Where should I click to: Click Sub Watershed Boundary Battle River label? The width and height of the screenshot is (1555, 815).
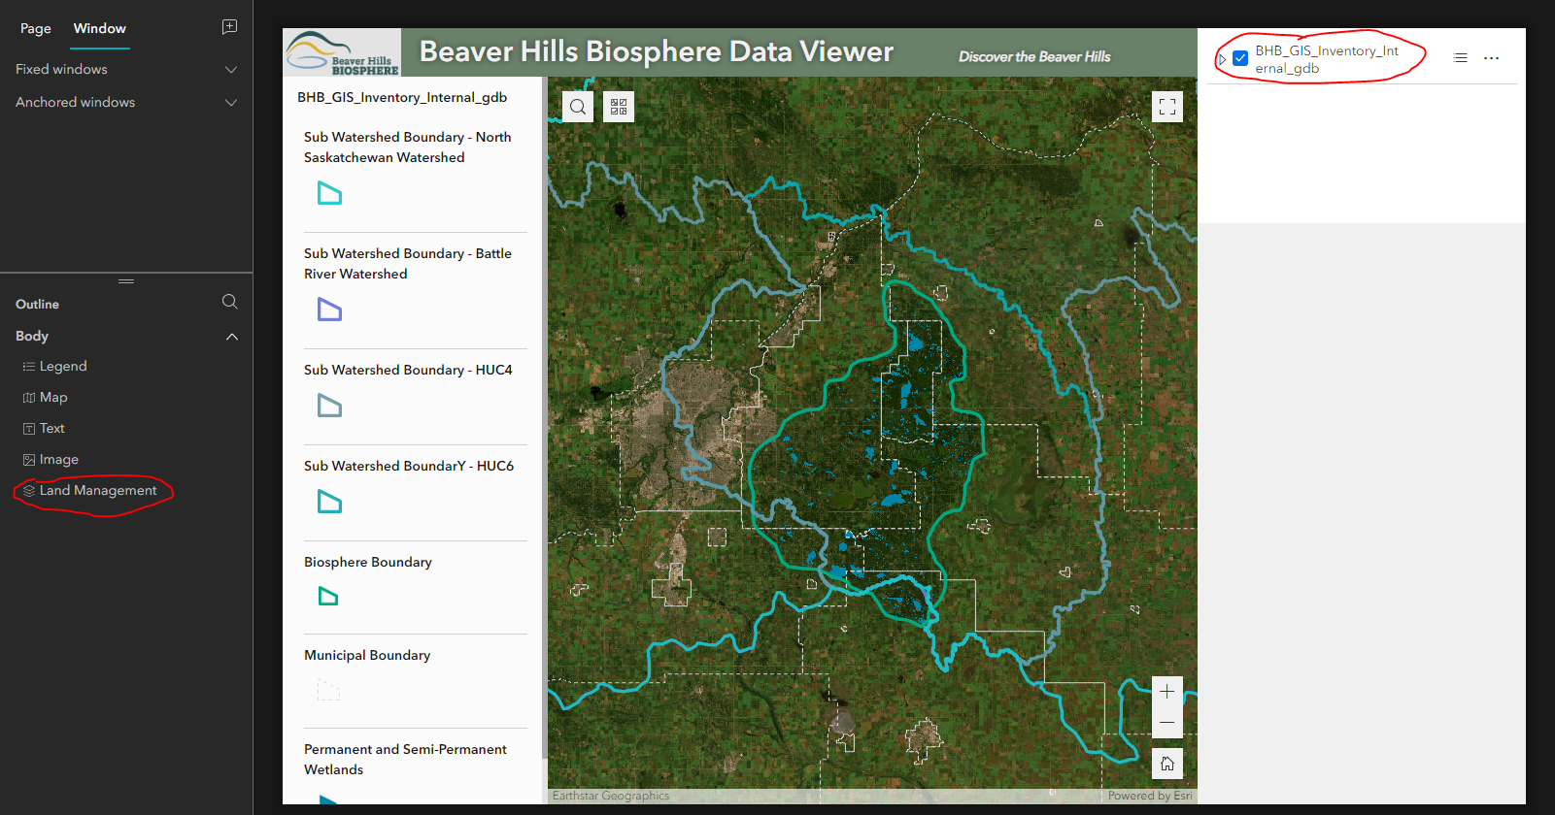407,264
